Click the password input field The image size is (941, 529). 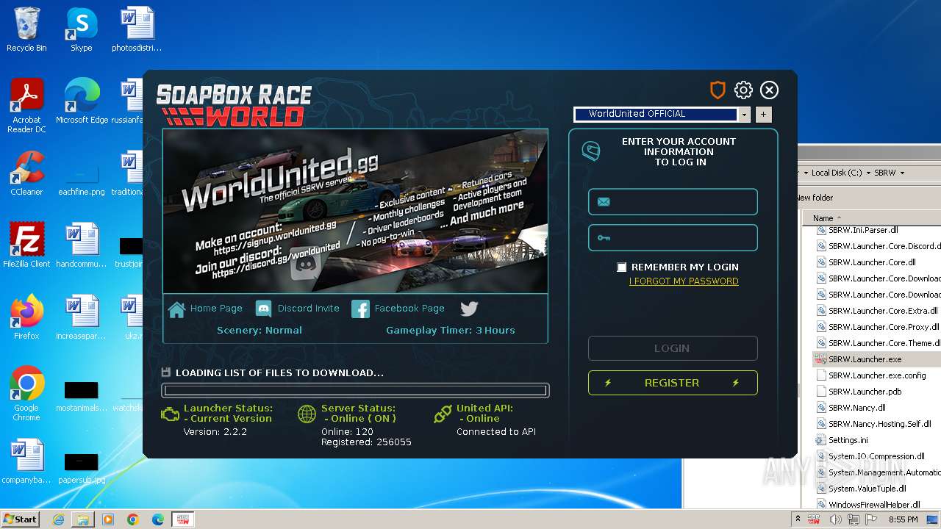coord(673,238)
